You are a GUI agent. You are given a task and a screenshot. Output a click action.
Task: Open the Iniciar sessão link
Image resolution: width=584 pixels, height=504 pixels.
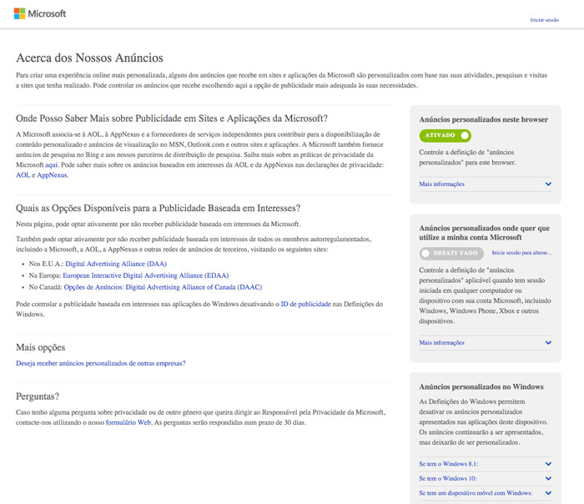click(544, 20)
